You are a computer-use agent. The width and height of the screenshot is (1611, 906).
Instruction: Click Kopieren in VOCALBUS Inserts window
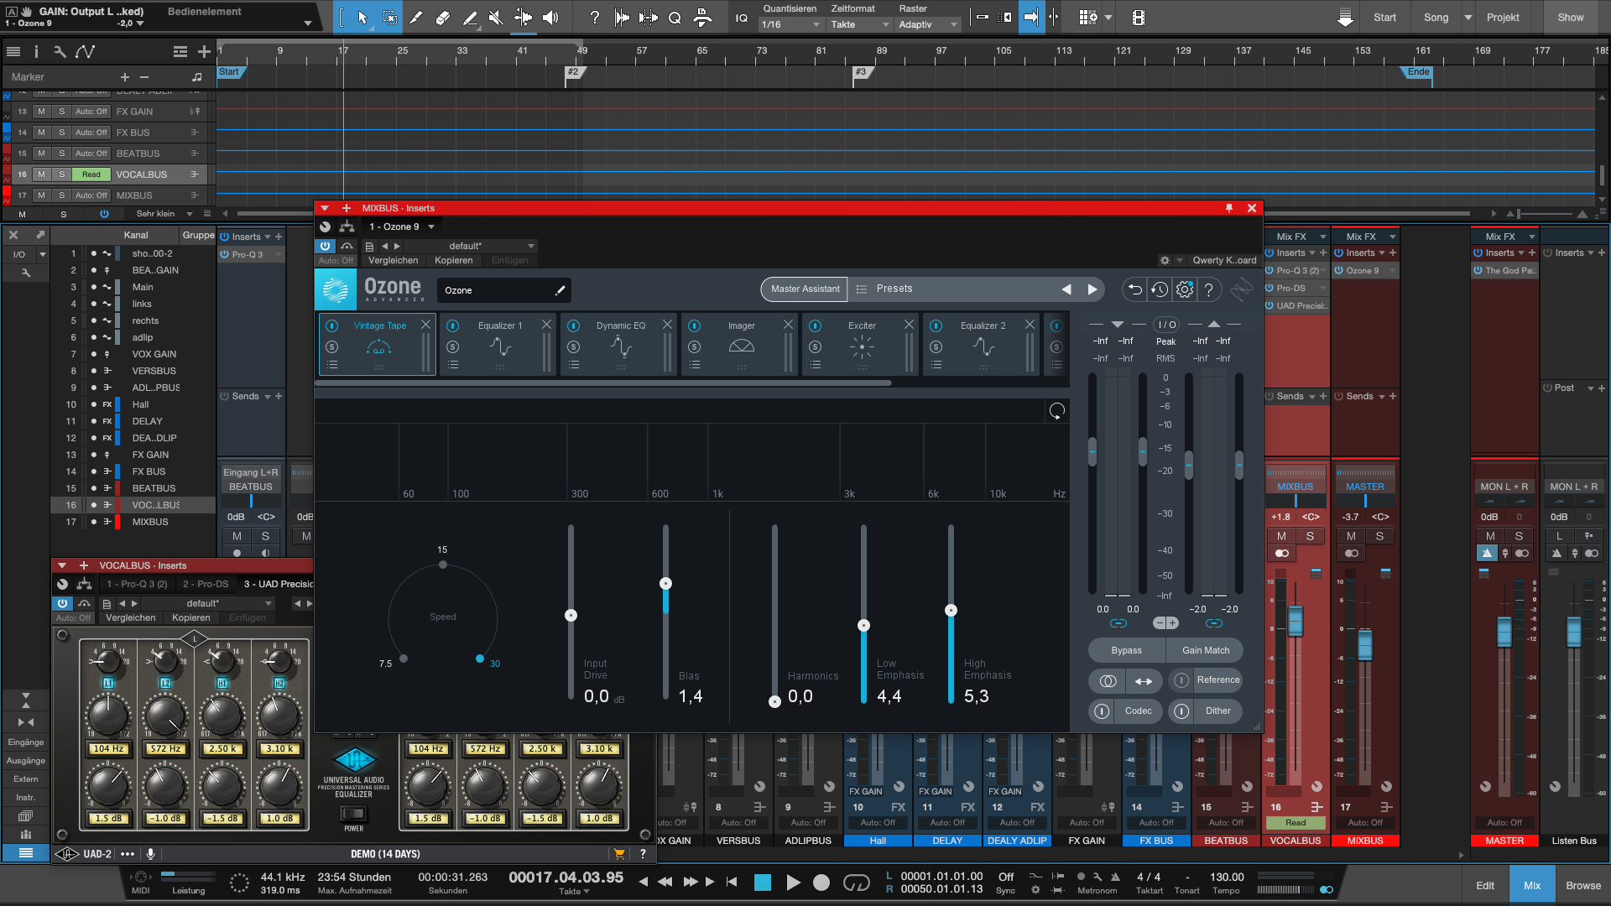pos(191,618)
